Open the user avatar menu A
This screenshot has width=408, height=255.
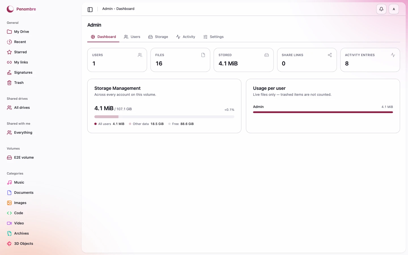[394, 9]
